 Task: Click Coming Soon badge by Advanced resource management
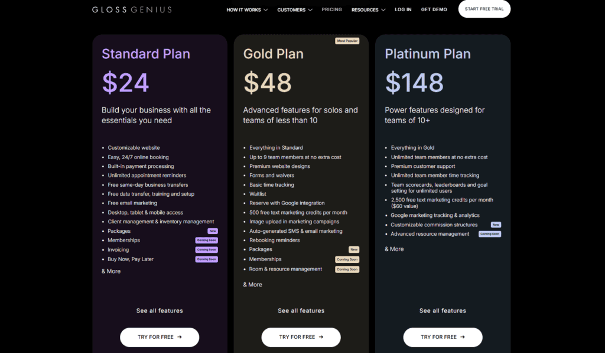(x=490, y=234)
